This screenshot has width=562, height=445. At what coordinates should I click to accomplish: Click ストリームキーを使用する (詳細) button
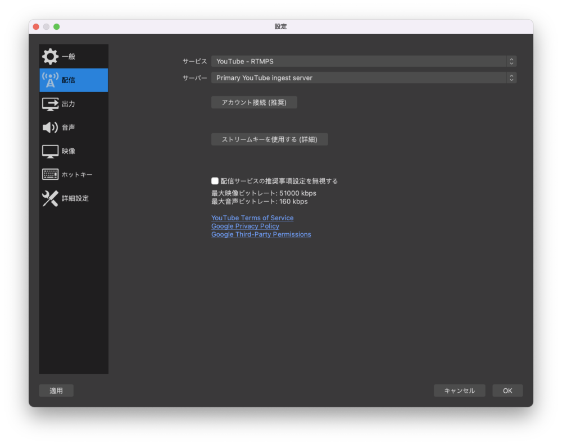(270, 139)
